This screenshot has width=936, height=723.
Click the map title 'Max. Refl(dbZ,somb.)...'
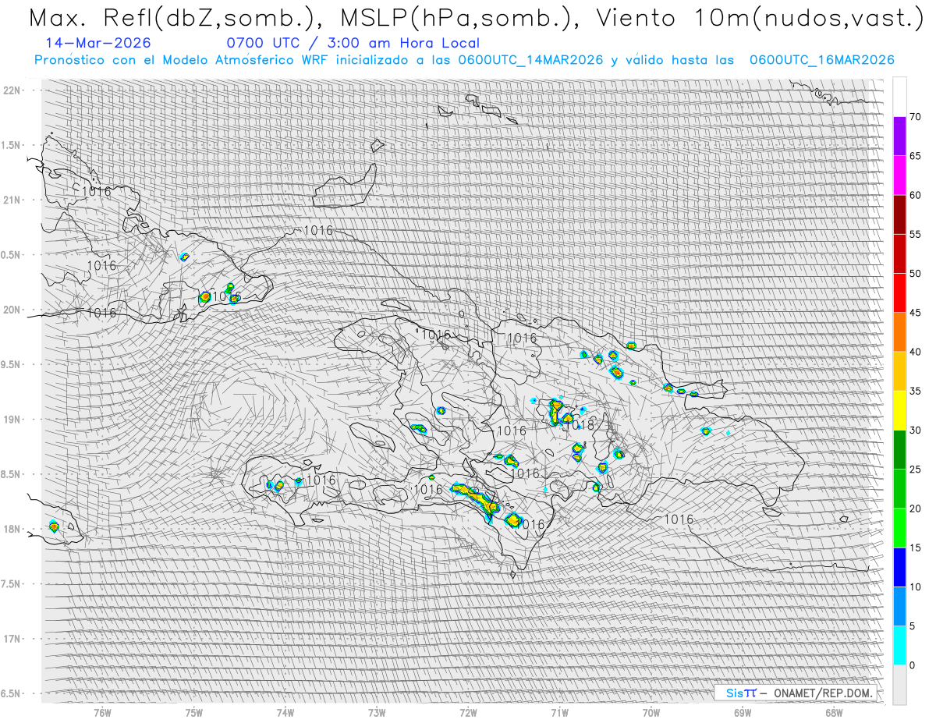475,17
